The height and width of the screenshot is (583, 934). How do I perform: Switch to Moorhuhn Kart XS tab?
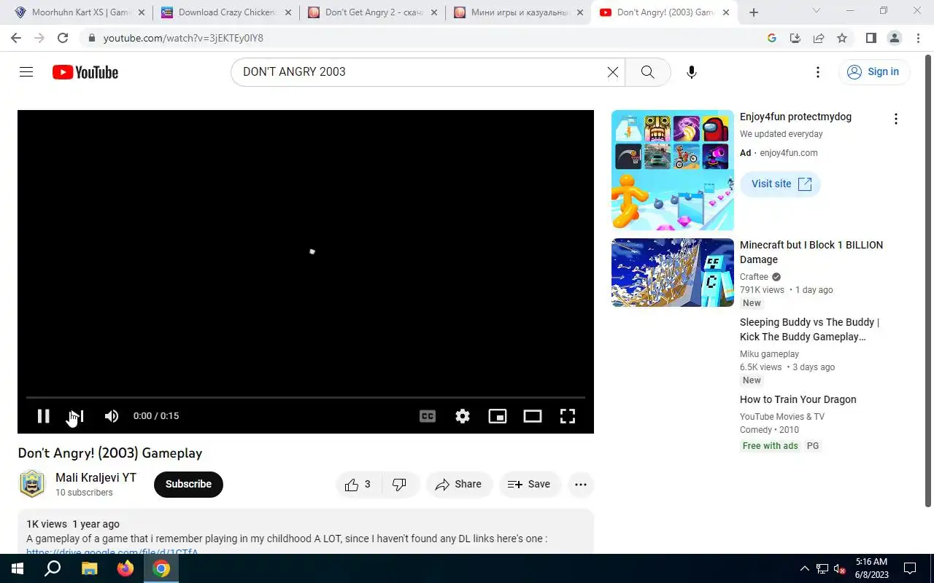coord(80,12)
